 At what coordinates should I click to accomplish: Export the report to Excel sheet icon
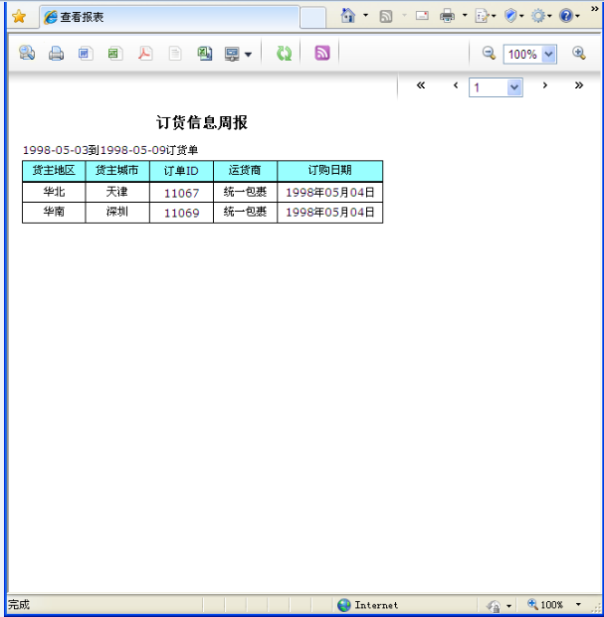(115, 53)
